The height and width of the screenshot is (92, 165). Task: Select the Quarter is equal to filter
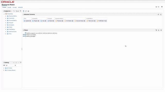(42, 33)
